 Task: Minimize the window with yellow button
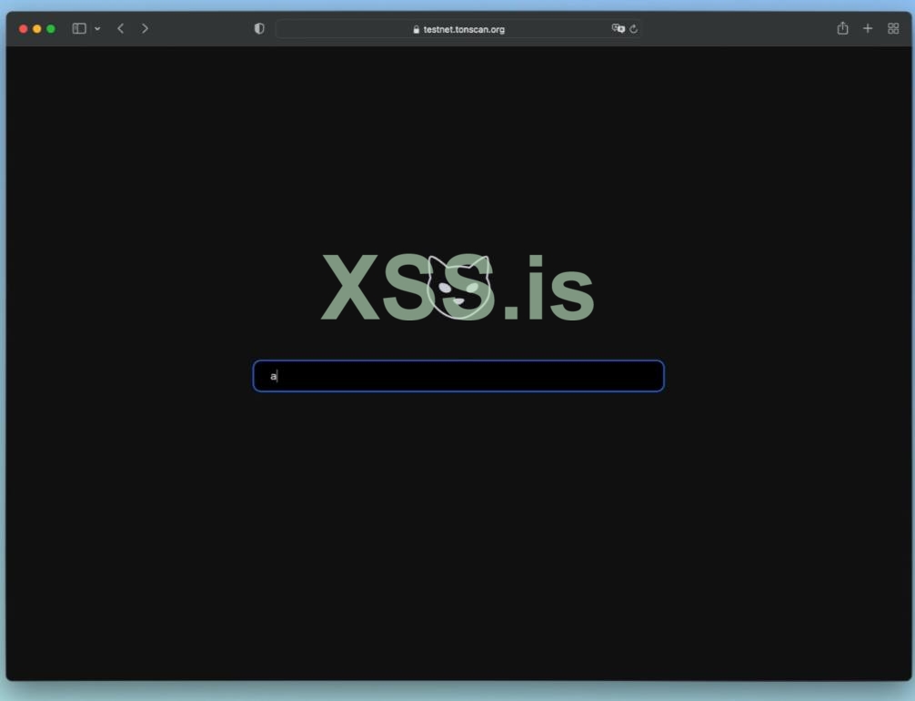[x=36, y=28]
